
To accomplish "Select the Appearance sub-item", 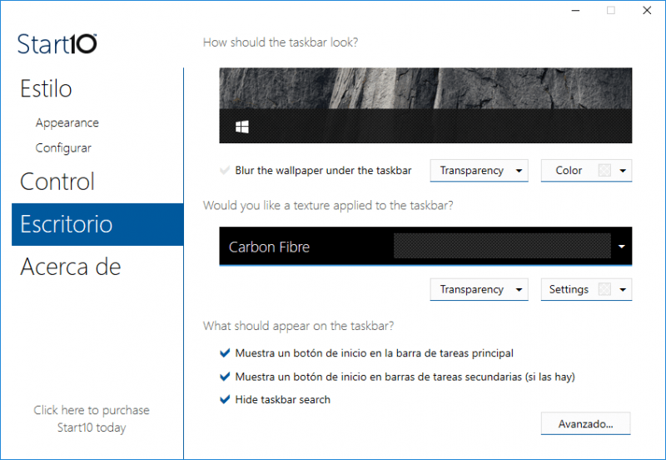I will 67,123.
